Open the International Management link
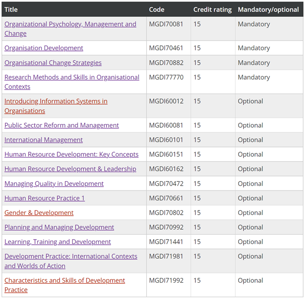Screen dimensions: 305x299 tap(43, 140)
